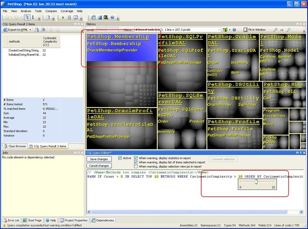This screenshot has width=308, height=229.
Task: Click the green Forward navigation arrow
Action: click(x=16, y=17)
